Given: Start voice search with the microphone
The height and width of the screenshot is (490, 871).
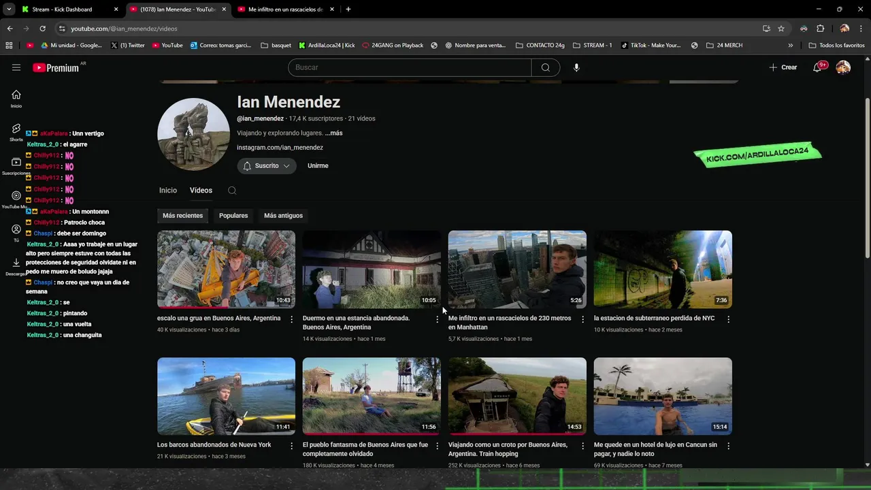Looking at the screenshot, I should 576,67.
